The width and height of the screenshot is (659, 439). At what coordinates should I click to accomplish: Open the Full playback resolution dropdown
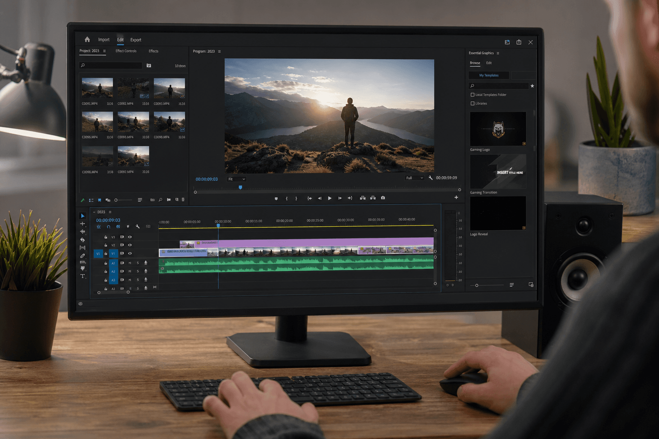414,178
